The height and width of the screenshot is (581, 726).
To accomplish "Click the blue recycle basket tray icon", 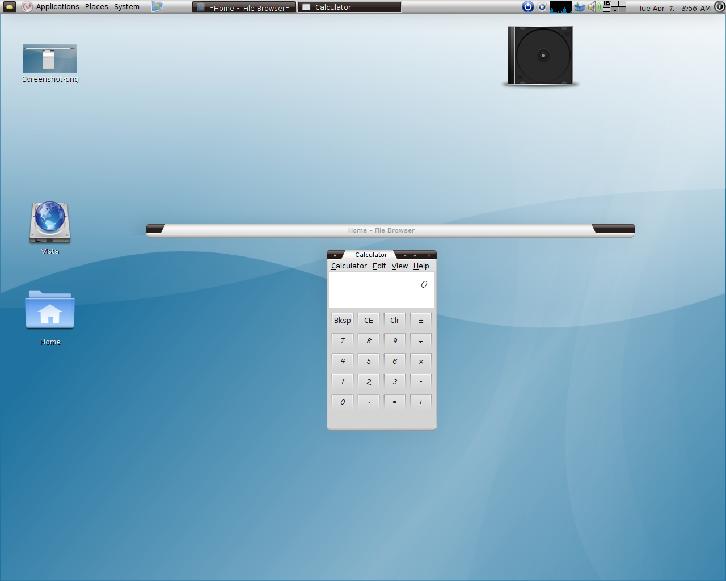I will [x=580, y=7].
